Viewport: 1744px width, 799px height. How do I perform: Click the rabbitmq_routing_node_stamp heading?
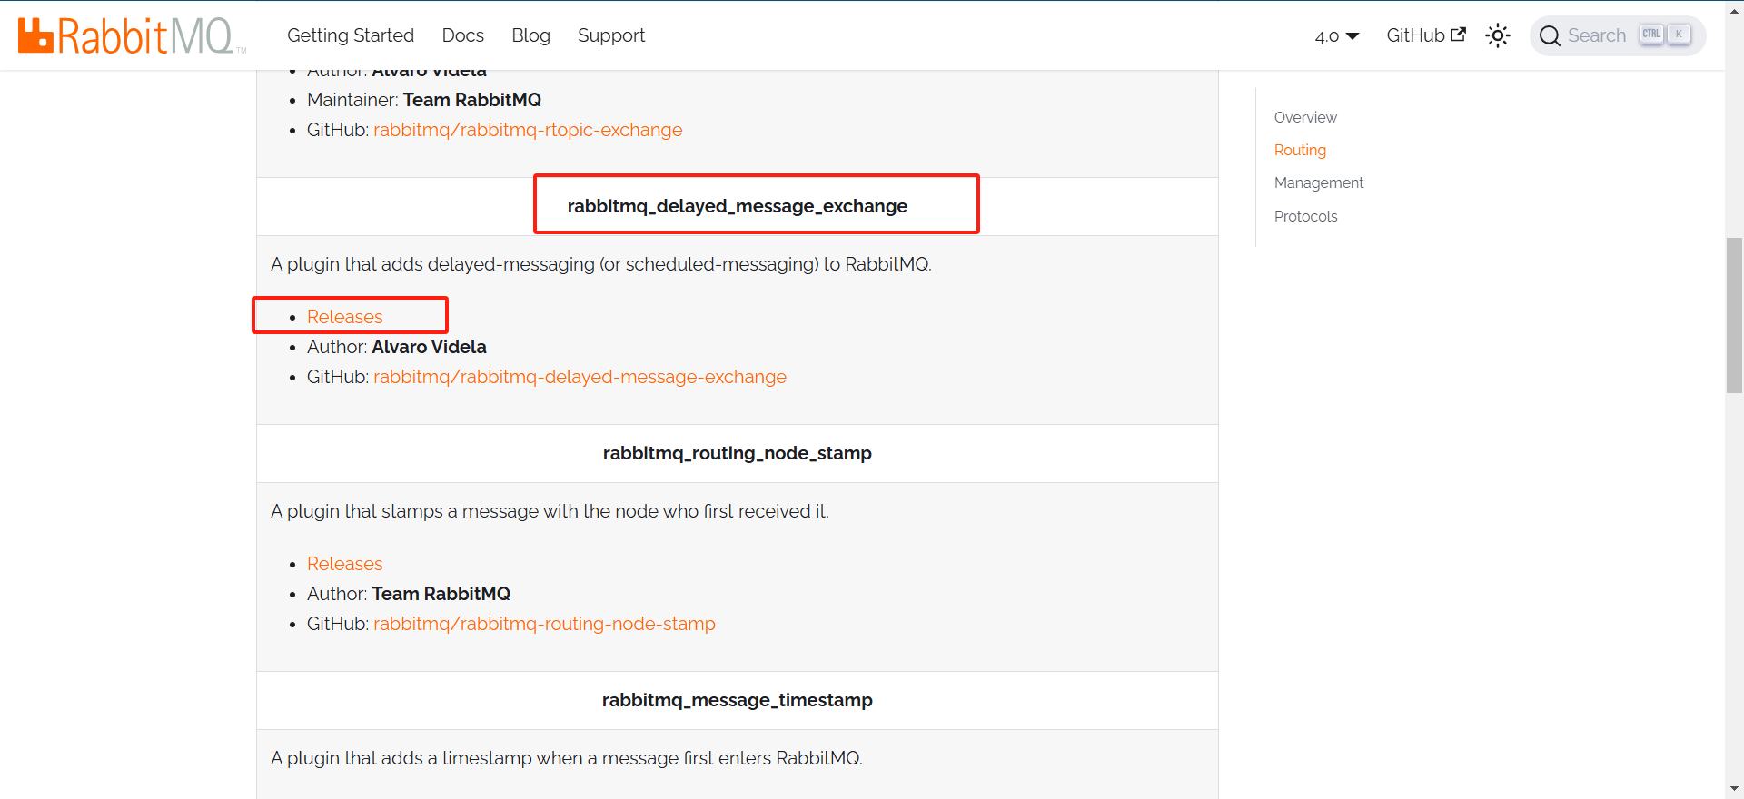point(738,453)
